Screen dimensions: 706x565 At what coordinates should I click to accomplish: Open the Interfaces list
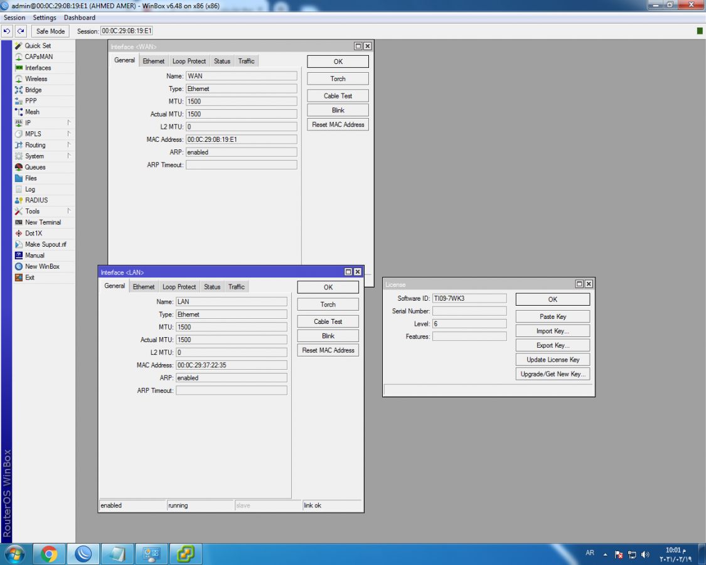pos(38,68)
